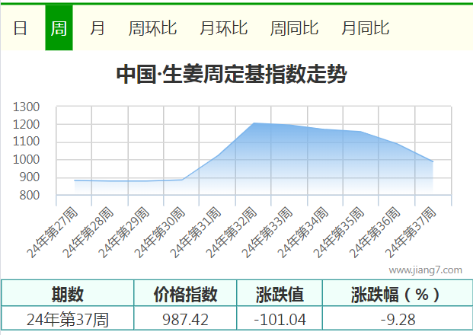Click percent change value -9.28

pos(398,320)
